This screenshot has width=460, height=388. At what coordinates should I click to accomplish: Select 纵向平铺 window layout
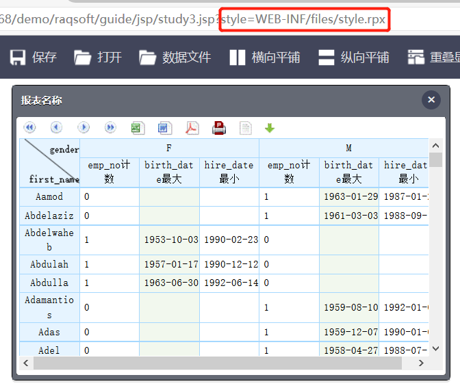point(354,57)
